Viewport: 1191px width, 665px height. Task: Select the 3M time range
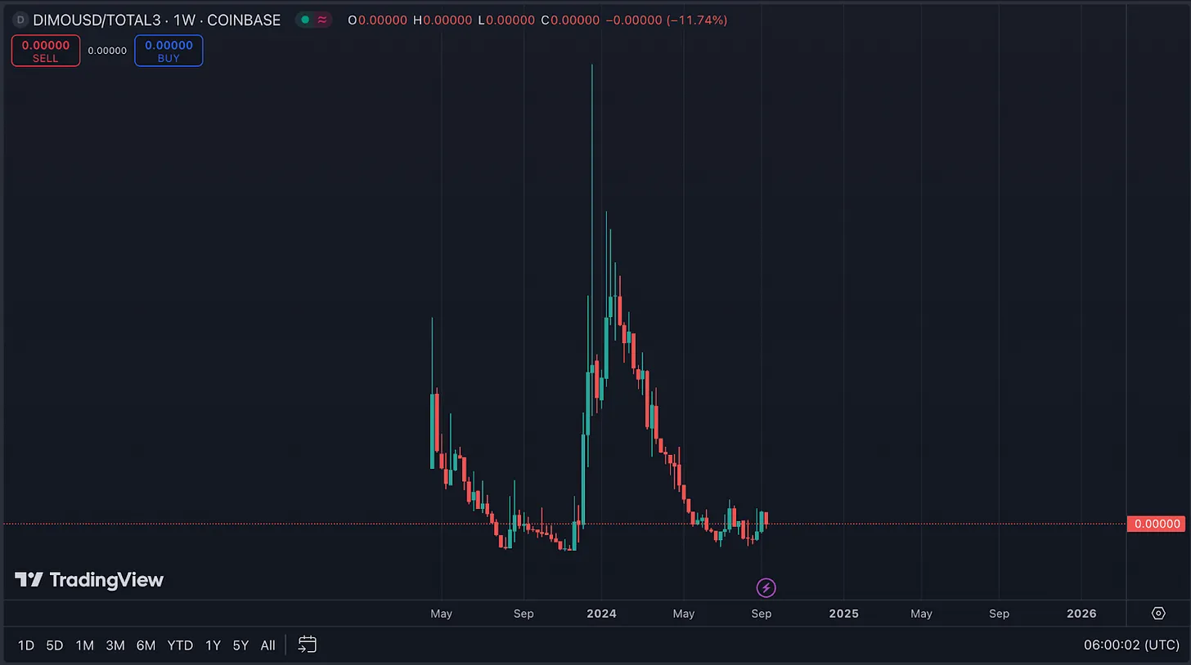coord(115,645)
